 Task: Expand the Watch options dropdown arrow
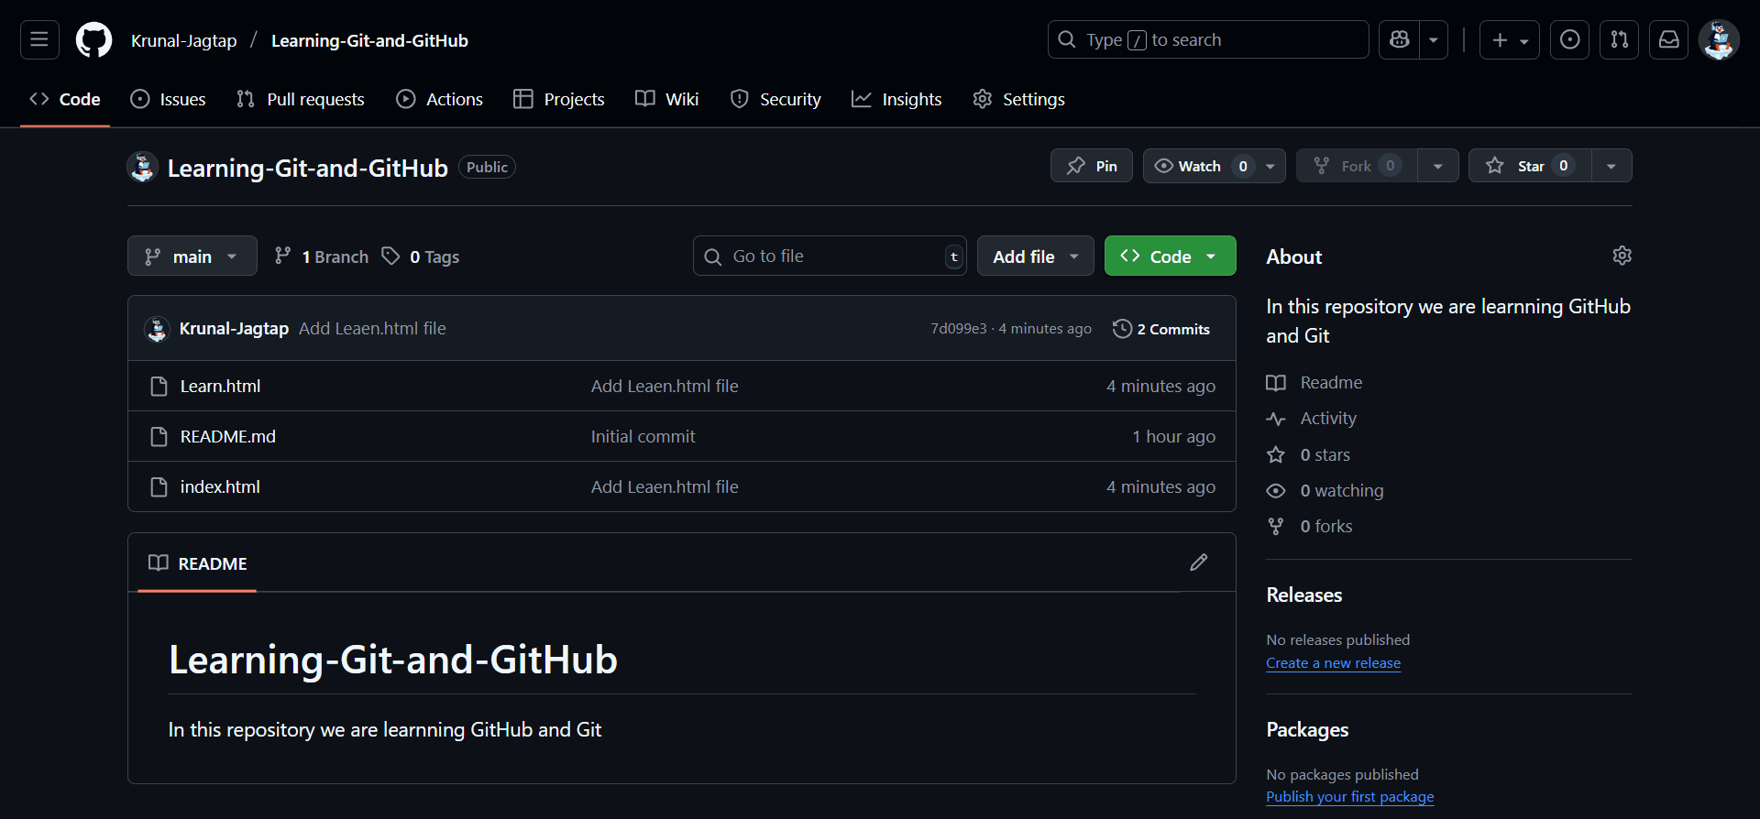tap(1270, 166)
